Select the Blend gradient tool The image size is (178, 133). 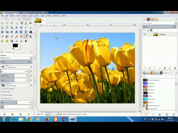7,36
